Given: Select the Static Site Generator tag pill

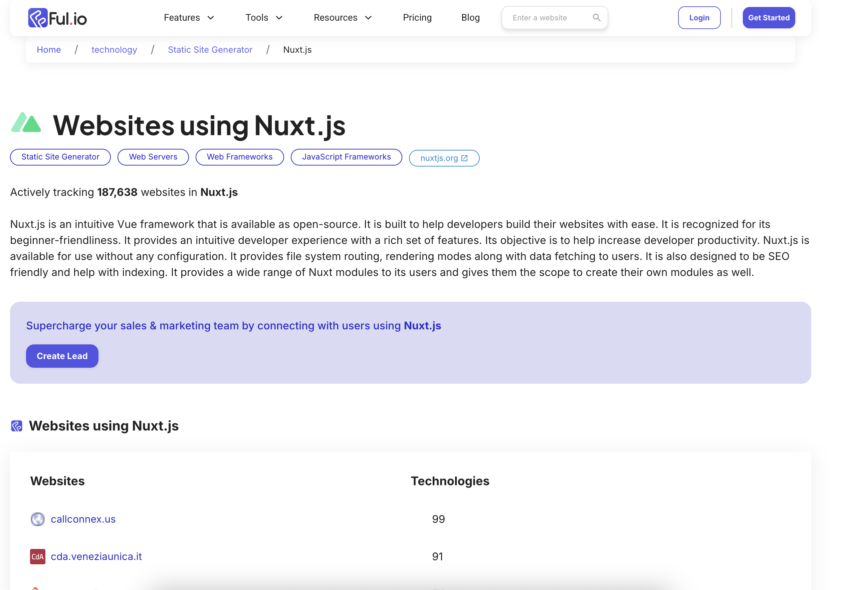Looking at the screenshot, I should pyautogui.click(x=60, y=157).
